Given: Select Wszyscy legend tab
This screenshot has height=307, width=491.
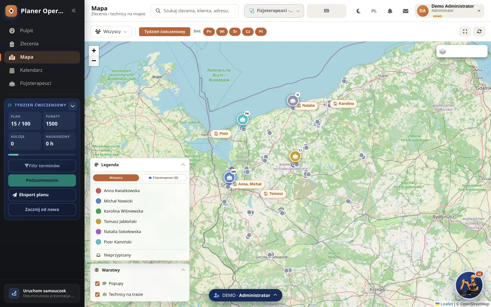Looking at the screenshot, I should (x=116, y=178).
